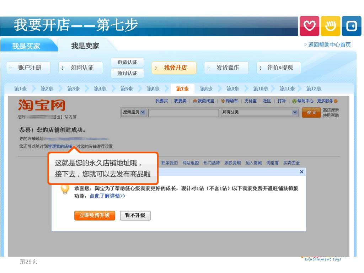This screenshot has height=273, width=364.
Task: Open 我要卖 link in Taobao header
Action: pos(180,101)
